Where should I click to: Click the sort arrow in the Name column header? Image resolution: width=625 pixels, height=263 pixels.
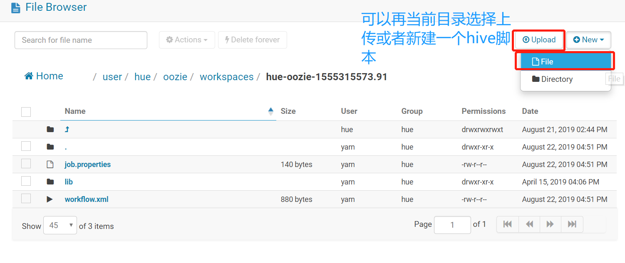tap(271, 111)
